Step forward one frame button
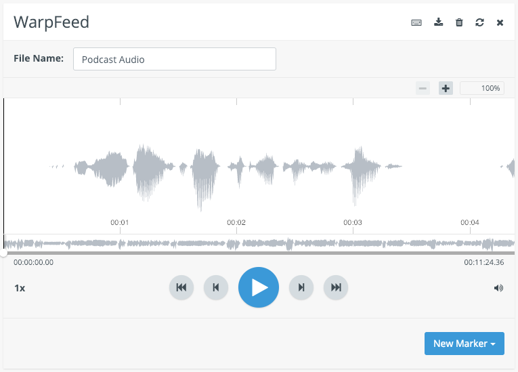The width and height of the screenshot is (518, 372). pos(301,287)
